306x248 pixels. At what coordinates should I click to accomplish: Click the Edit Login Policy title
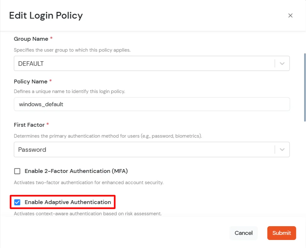point(46,15)
